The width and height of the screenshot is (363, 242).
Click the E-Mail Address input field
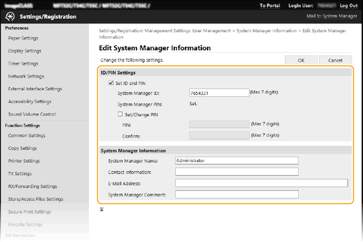click(x=261, y=183)
